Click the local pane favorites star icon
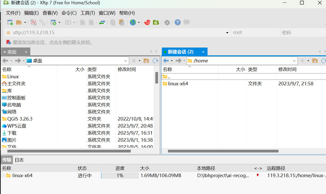The image size is (326, 194). pos(134,61)
